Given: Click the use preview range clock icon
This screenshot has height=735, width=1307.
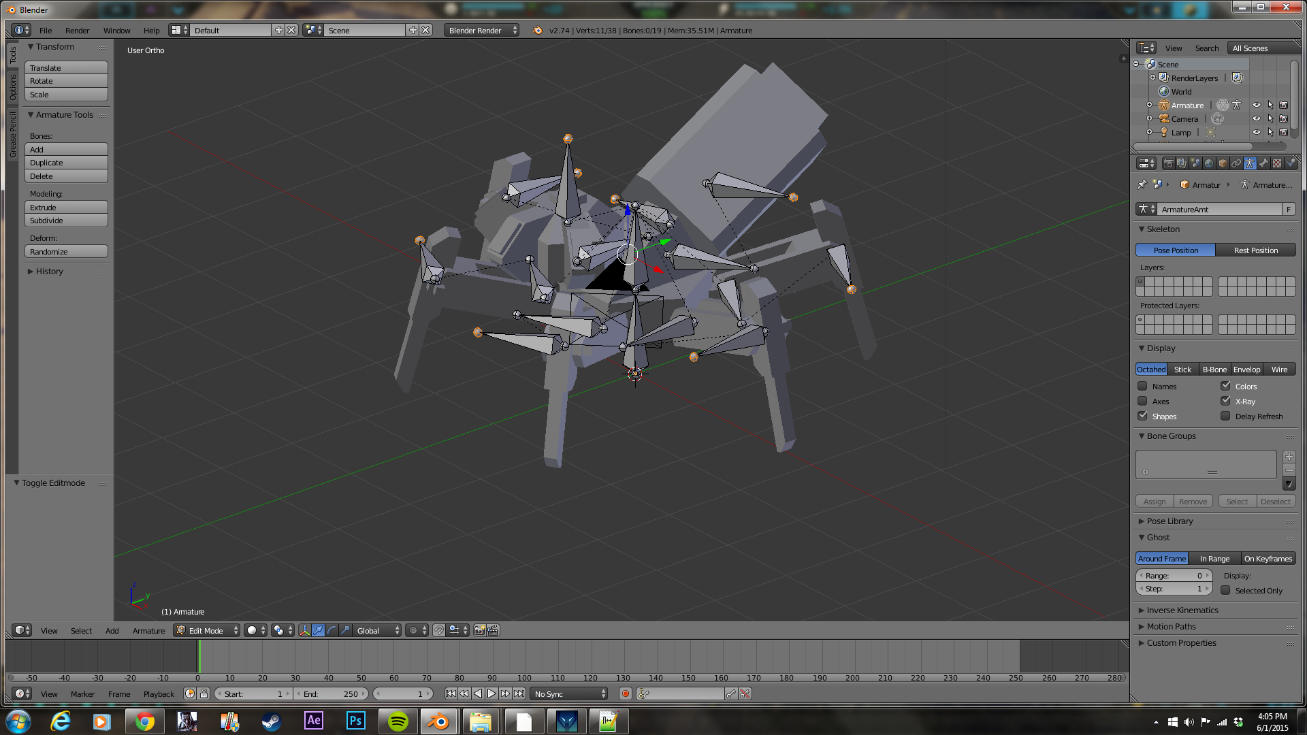Looking at the screenshot, I should tap(190, 693).
